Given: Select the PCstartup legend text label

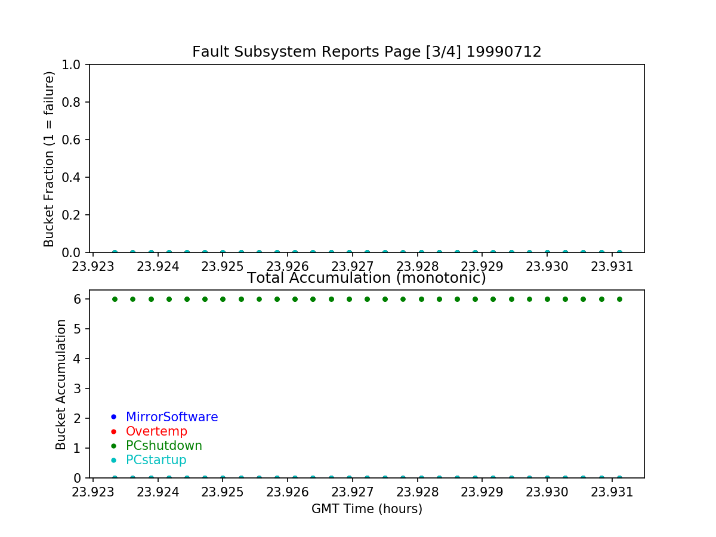Looking at the screenshot, I should pyautogui.click(x=156, y=460).
